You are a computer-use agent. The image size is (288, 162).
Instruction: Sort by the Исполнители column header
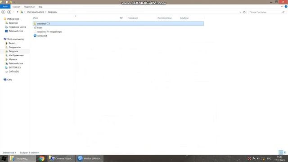click(164, 18)
